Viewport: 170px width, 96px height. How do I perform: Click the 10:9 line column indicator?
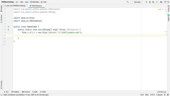[x=142, y=95]
